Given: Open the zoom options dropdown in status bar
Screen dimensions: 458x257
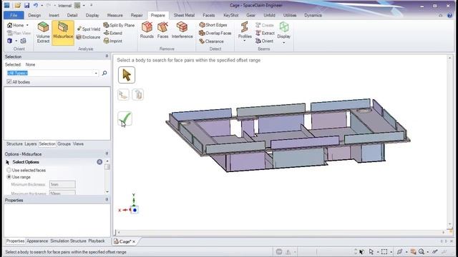Looking at the screenshot, I should pyautogui.click(x=427, y=252).
